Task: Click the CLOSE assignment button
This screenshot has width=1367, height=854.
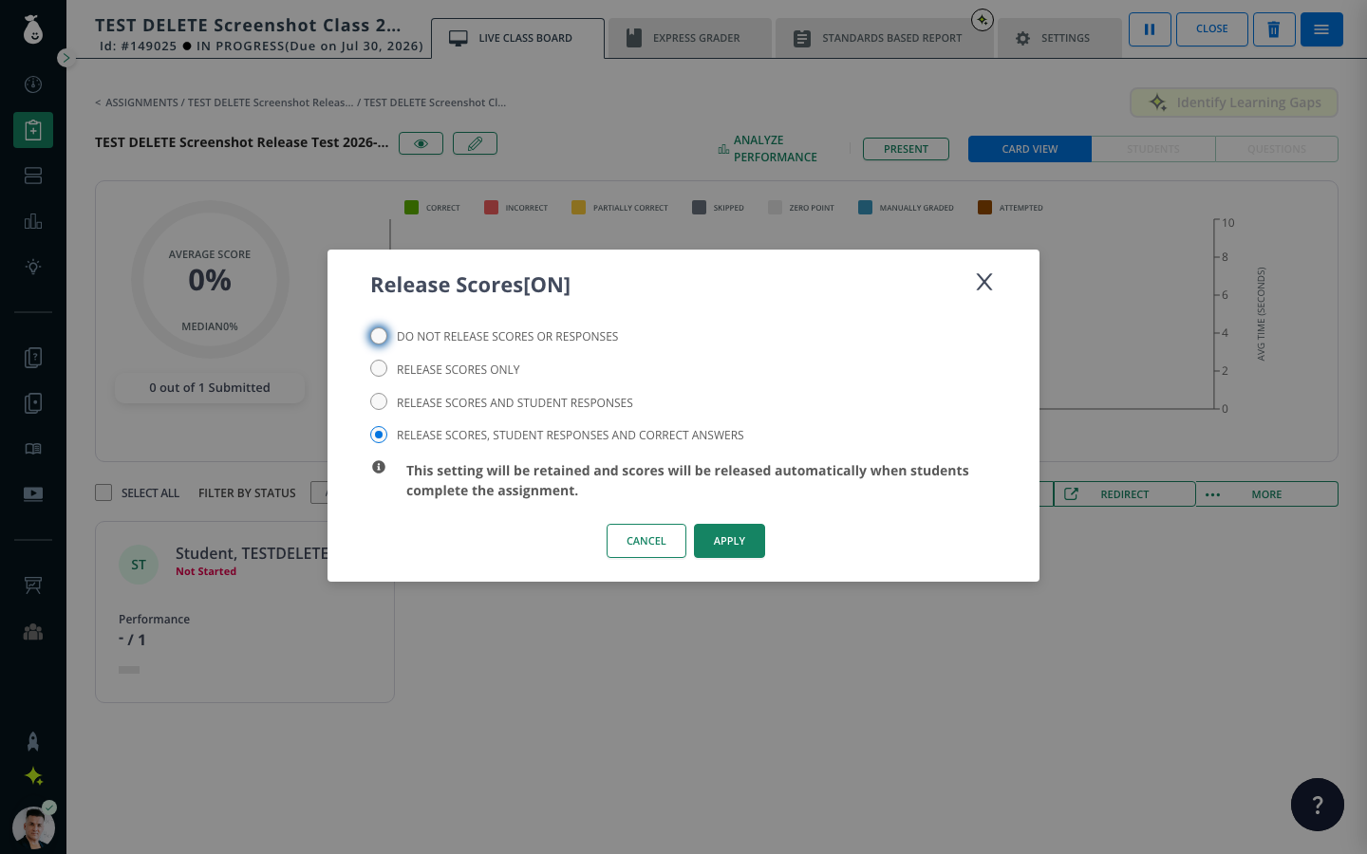Action: click(1212, 29)
